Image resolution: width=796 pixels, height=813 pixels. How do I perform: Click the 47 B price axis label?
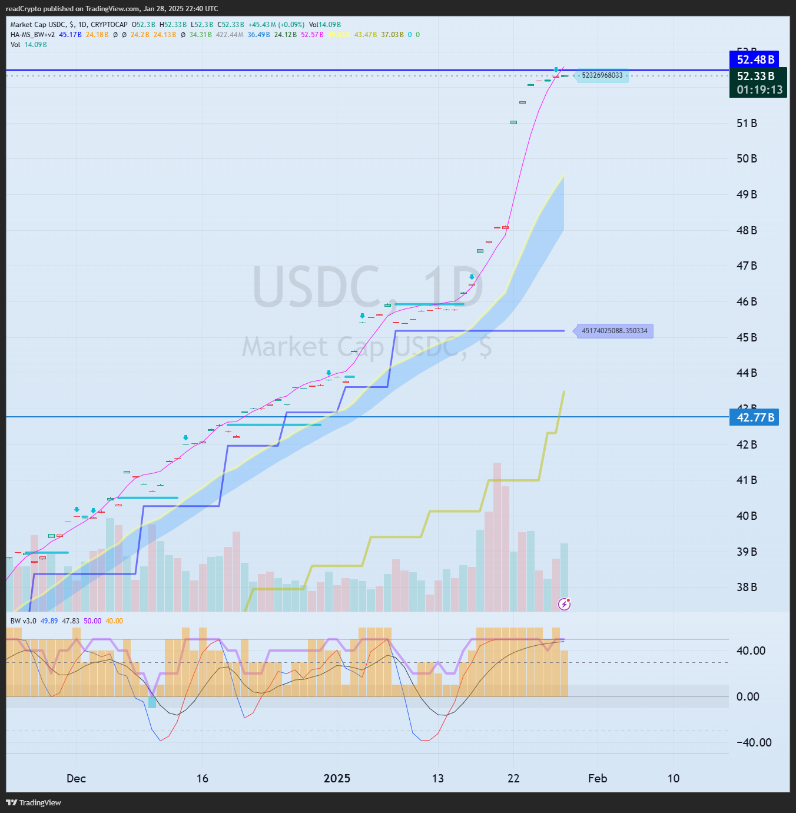click(x=747, y=266)
